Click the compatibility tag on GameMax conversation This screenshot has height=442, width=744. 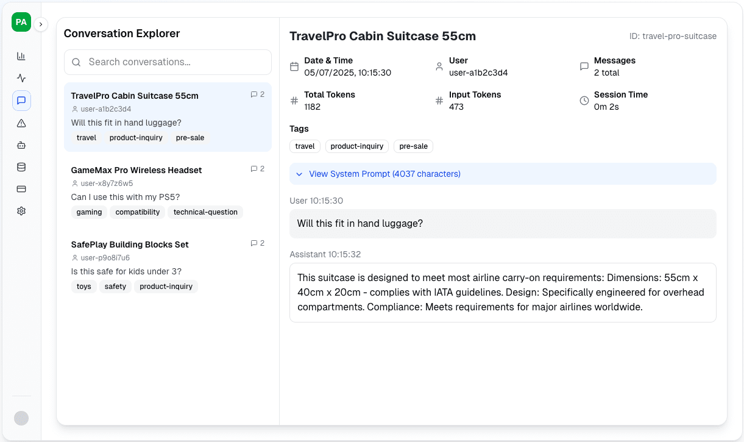click(137, 212)
